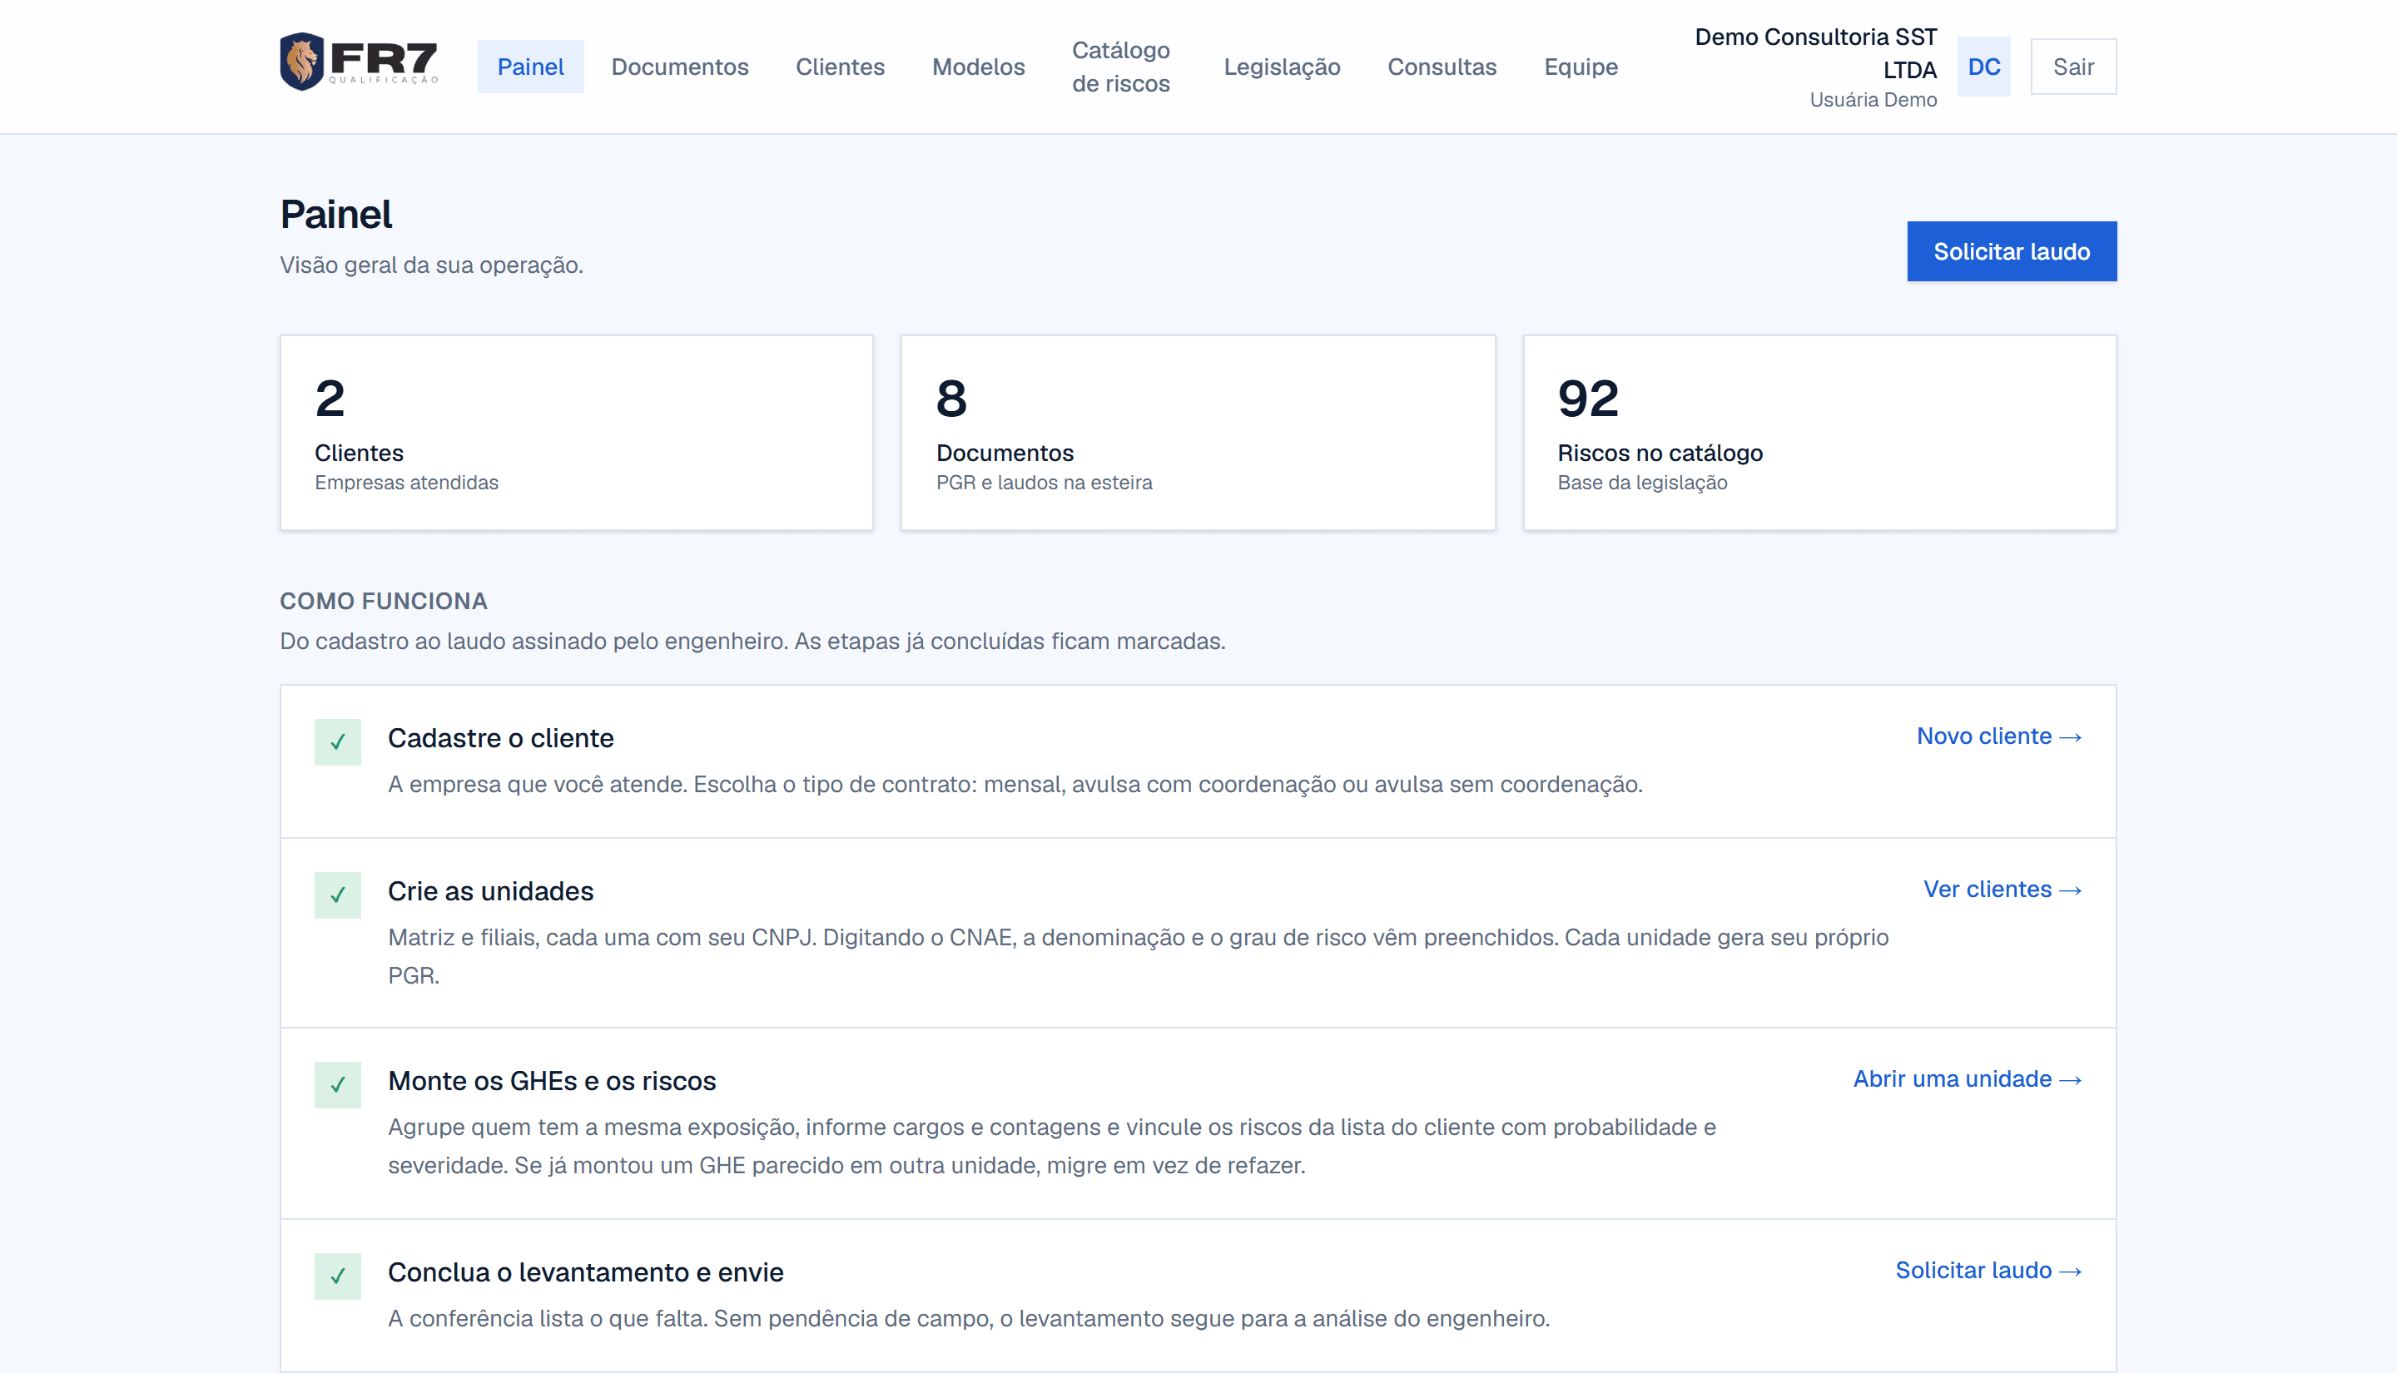Image resolution: width=2397 pixels, height=1373 pixels.
Task: Open the 92 Riscos no catálogo card
Action: pos(1819,433)
